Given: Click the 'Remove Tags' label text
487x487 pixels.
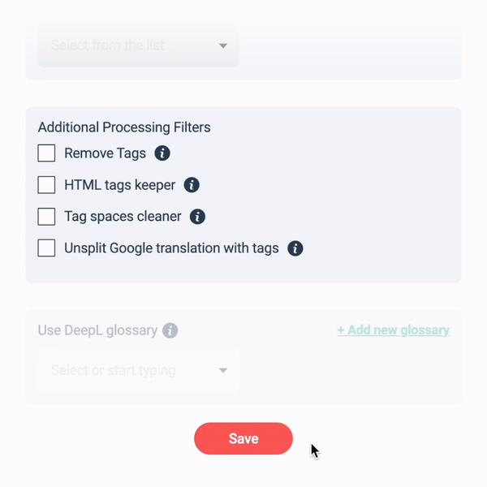Looking at the screenshot, I should [105, 153].
